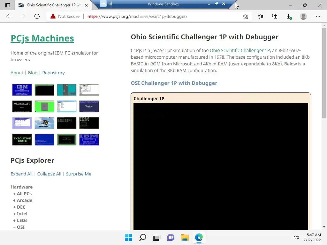Open the Executive Suite thumbnail
Image resolution: width=327 pixels, height=245 pixels.
click(22, 139)
